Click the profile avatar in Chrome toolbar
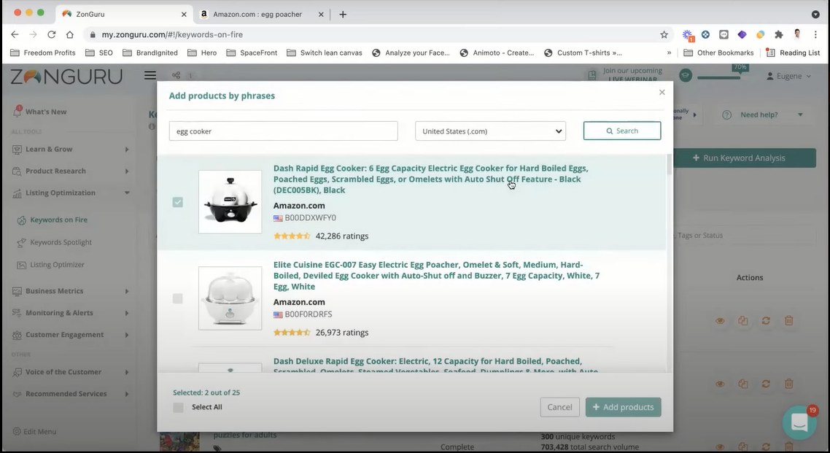 click(x=797, y=34)
